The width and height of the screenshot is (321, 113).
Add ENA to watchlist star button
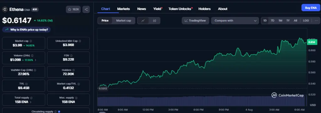(x=73, y=9)
